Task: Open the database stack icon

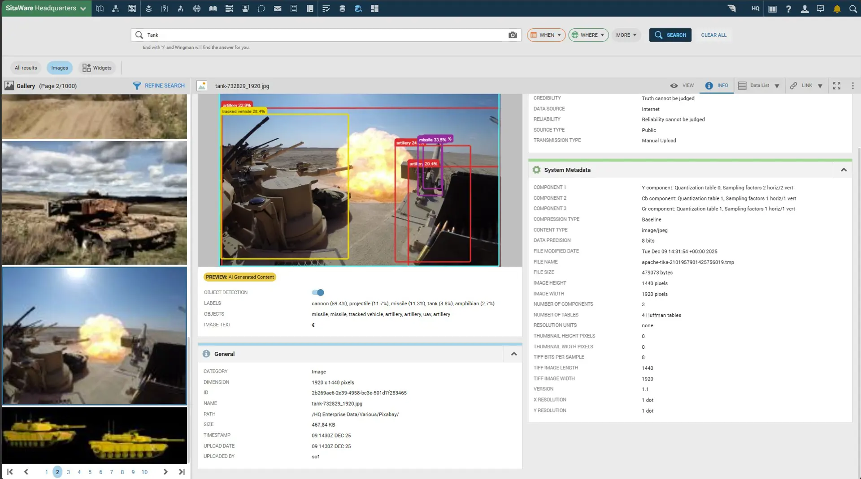Action: point(342,9)
